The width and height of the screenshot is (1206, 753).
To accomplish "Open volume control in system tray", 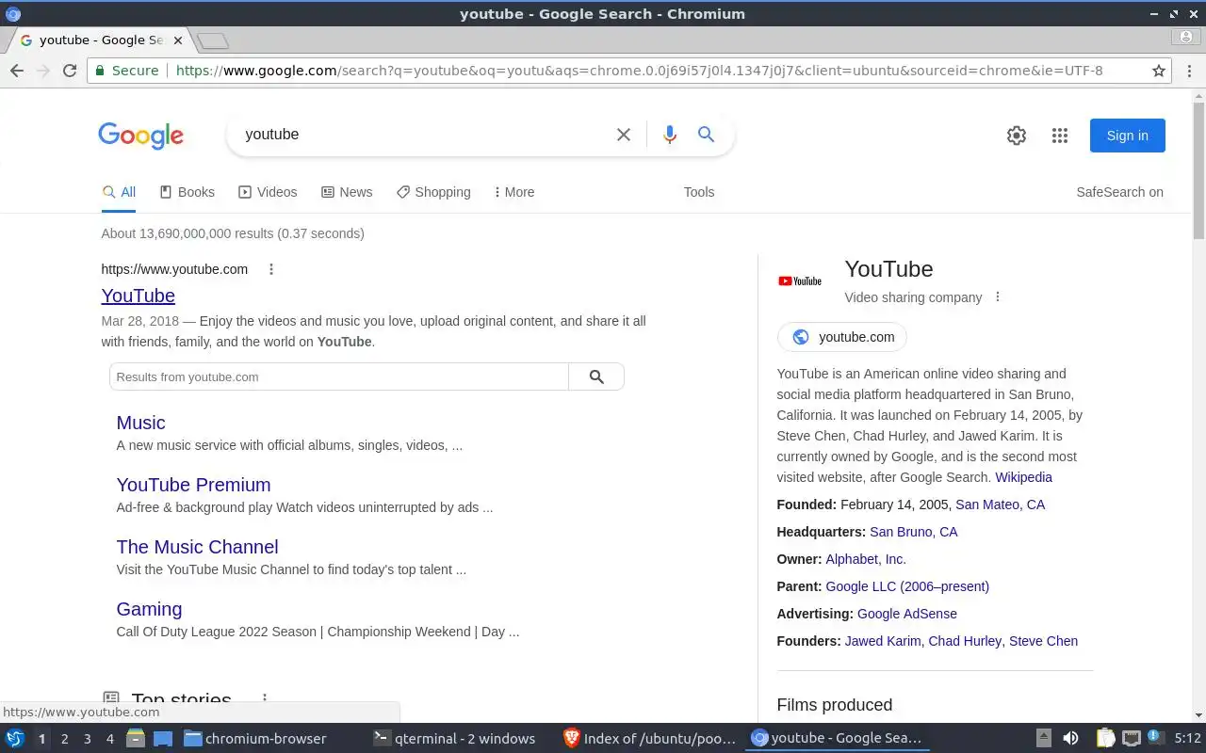I will pyautogui.click(x=1071, y=739).
